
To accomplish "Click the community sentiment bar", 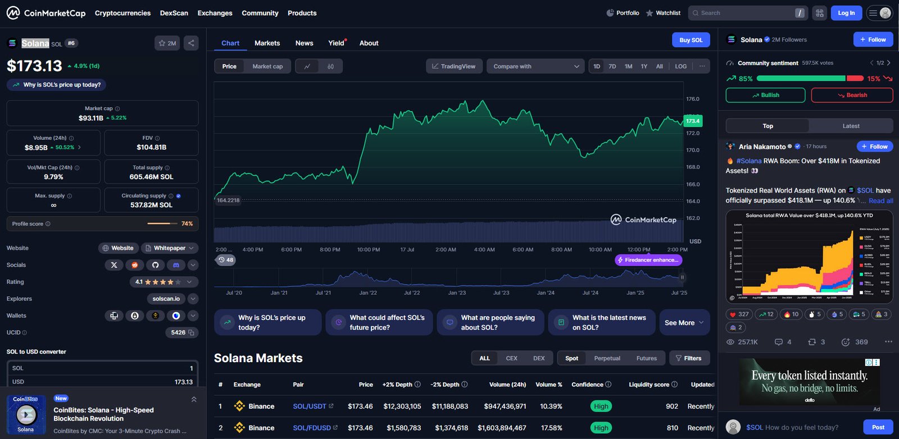I will click(810, 79).
